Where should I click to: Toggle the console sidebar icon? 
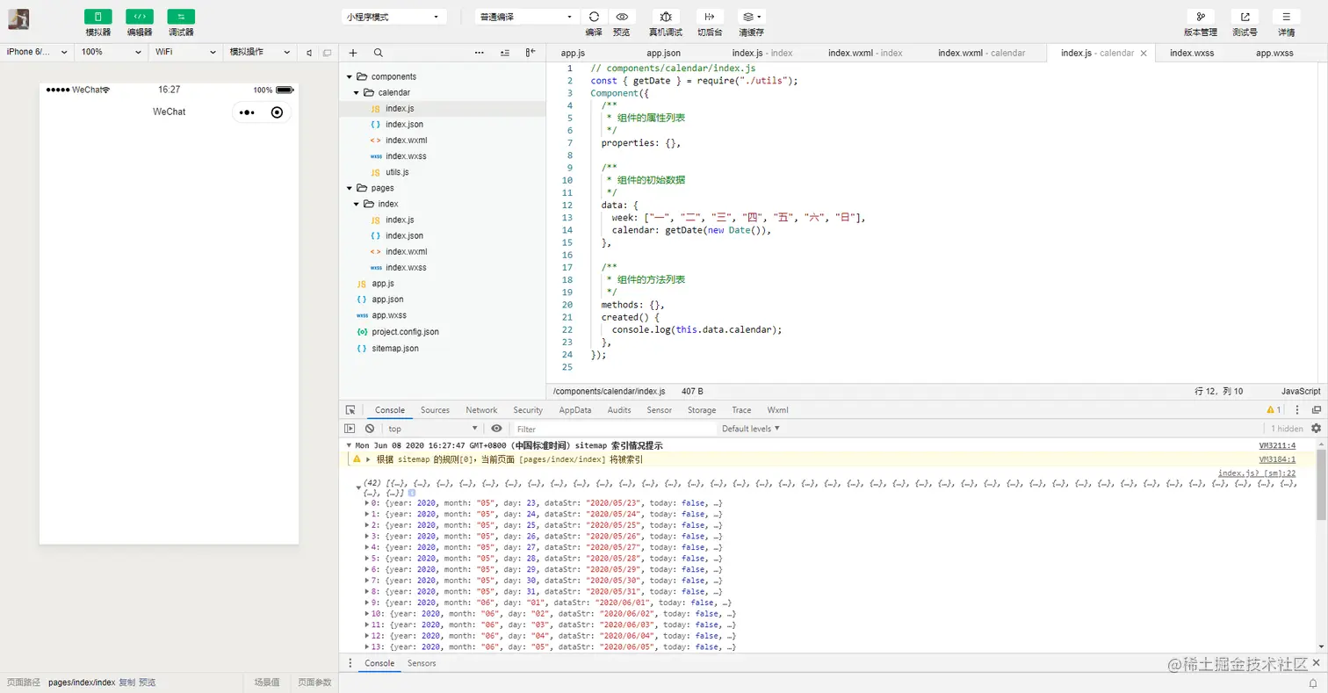(350, 429)
